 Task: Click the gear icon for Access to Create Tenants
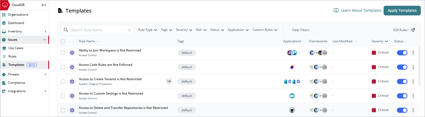pos(72,81)
